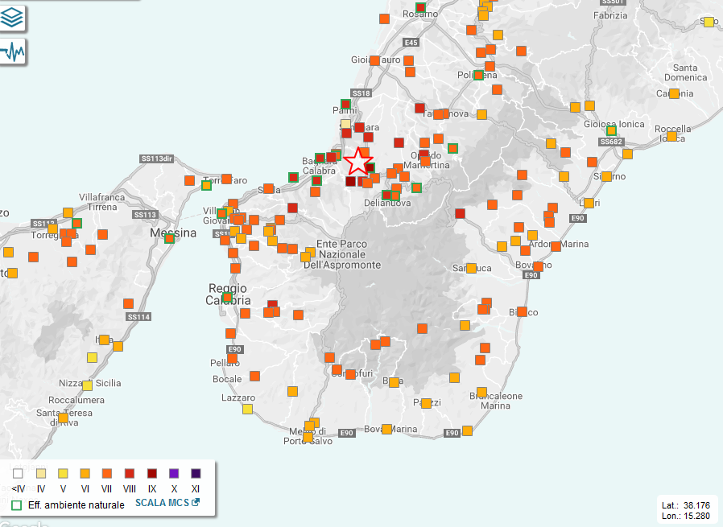Open the map layers panel
Screen dimensions: 723x527
click(x=12, y=17)
